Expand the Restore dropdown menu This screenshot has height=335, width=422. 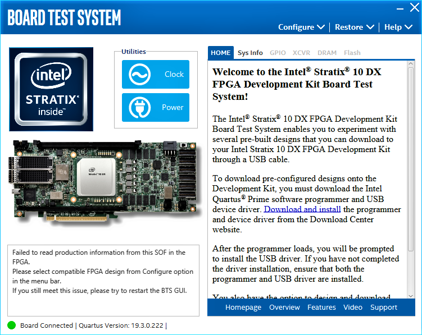coord(354,27)
